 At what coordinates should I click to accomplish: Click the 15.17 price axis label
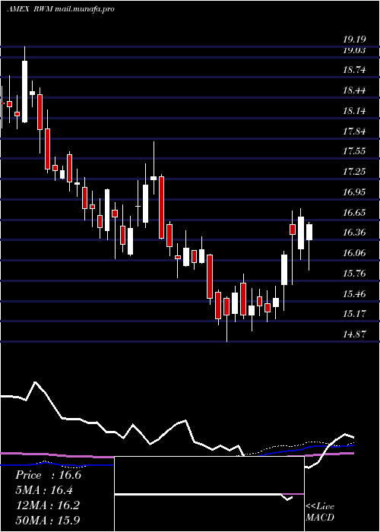point(354,313)
